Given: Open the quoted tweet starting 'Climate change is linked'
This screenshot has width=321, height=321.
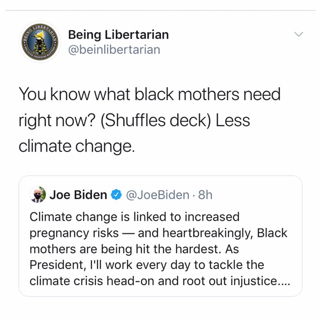Looking at the screenshot, I should click(x=160, y=236).
